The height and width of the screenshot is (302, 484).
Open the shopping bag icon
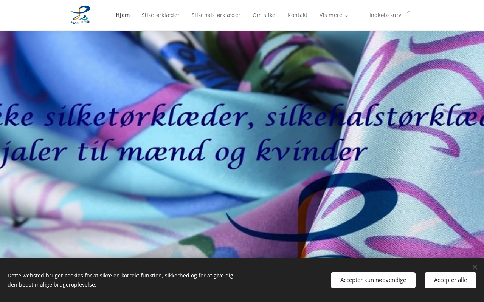pyautogui.click(x=409, y=15)
